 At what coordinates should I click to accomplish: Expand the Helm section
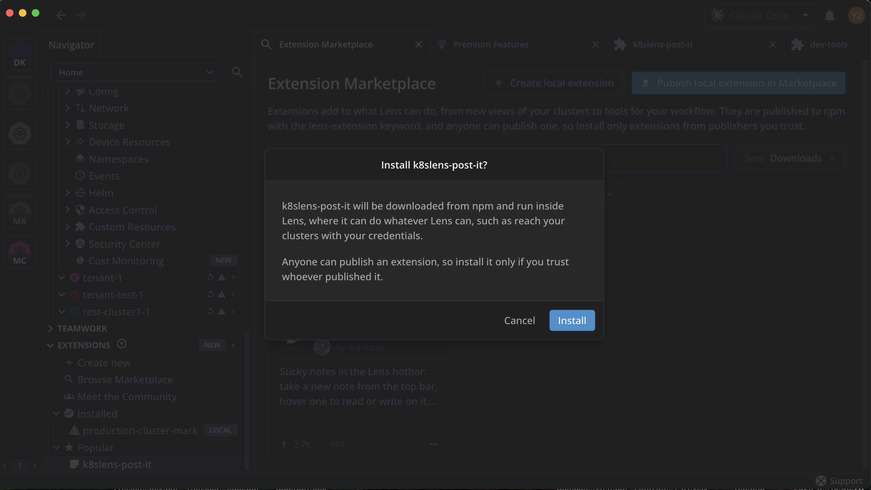[67, 193]
